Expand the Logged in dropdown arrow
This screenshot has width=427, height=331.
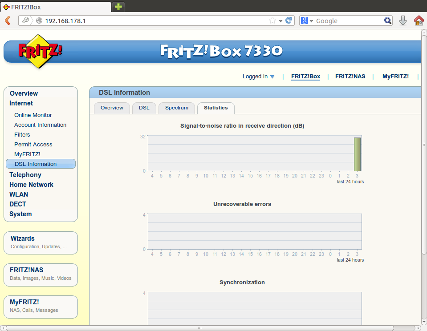(x=272, y=77)
